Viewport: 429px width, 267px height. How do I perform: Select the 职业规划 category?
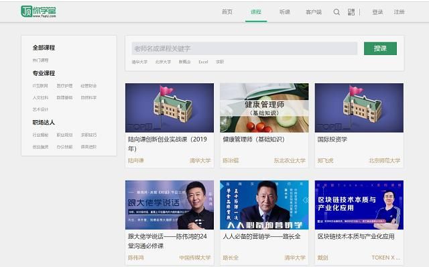(64, 135)
